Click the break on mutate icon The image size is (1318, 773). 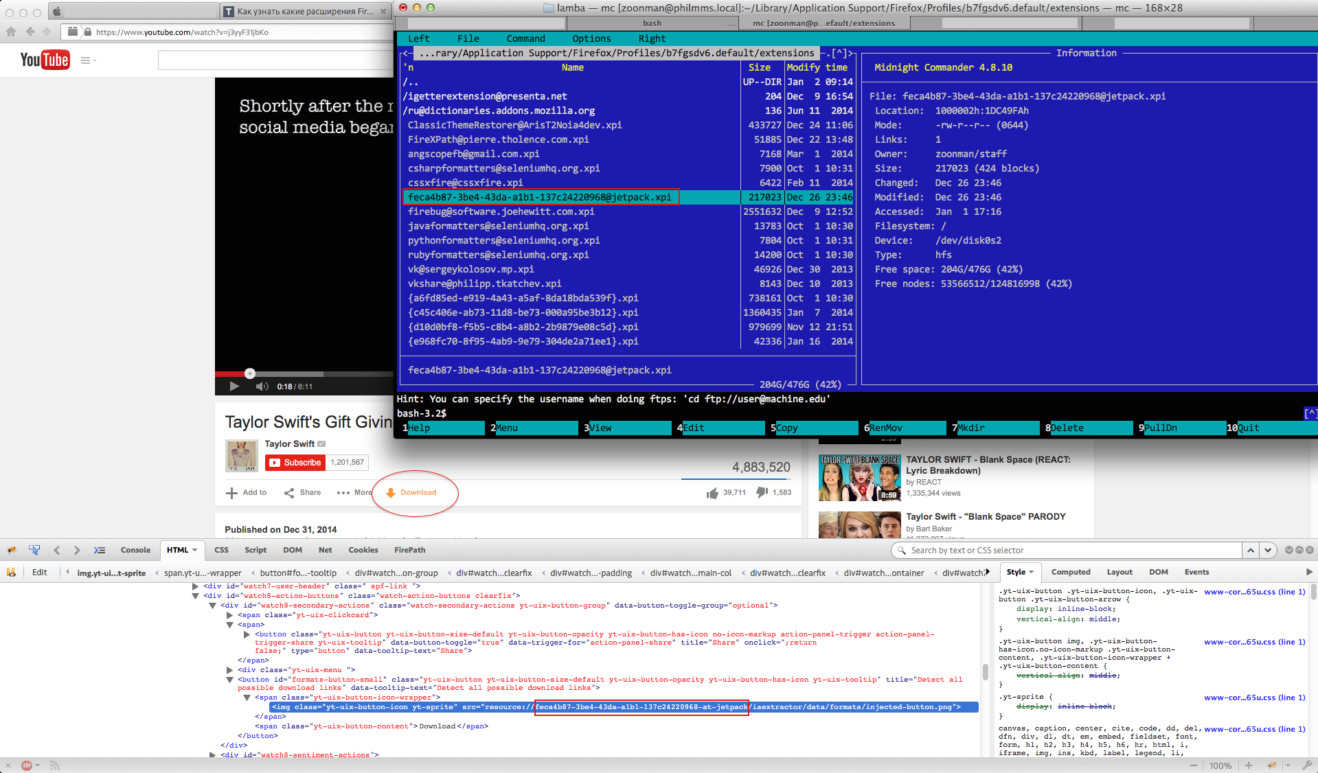tap(11, 572)
